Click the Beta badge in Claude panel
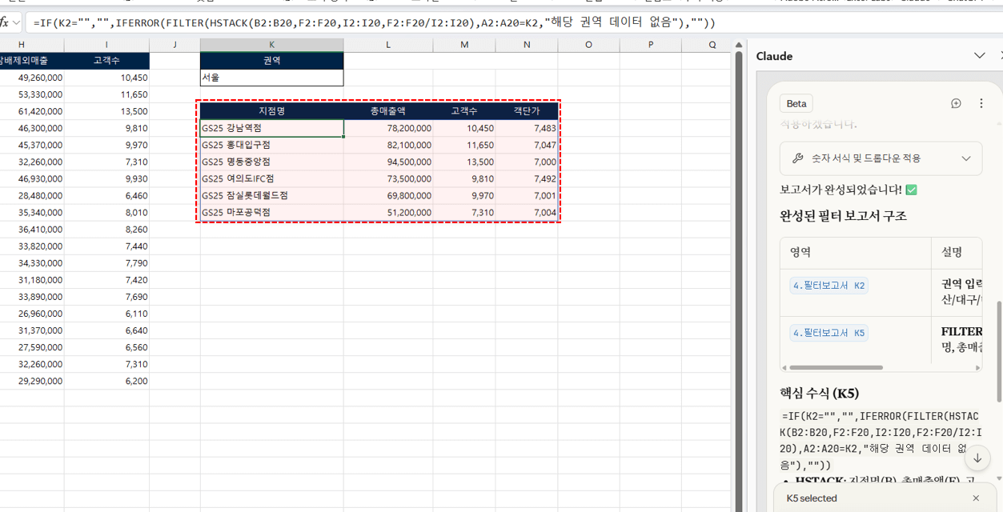This screenshot has height=512, width=1003. tap(796, 103)
